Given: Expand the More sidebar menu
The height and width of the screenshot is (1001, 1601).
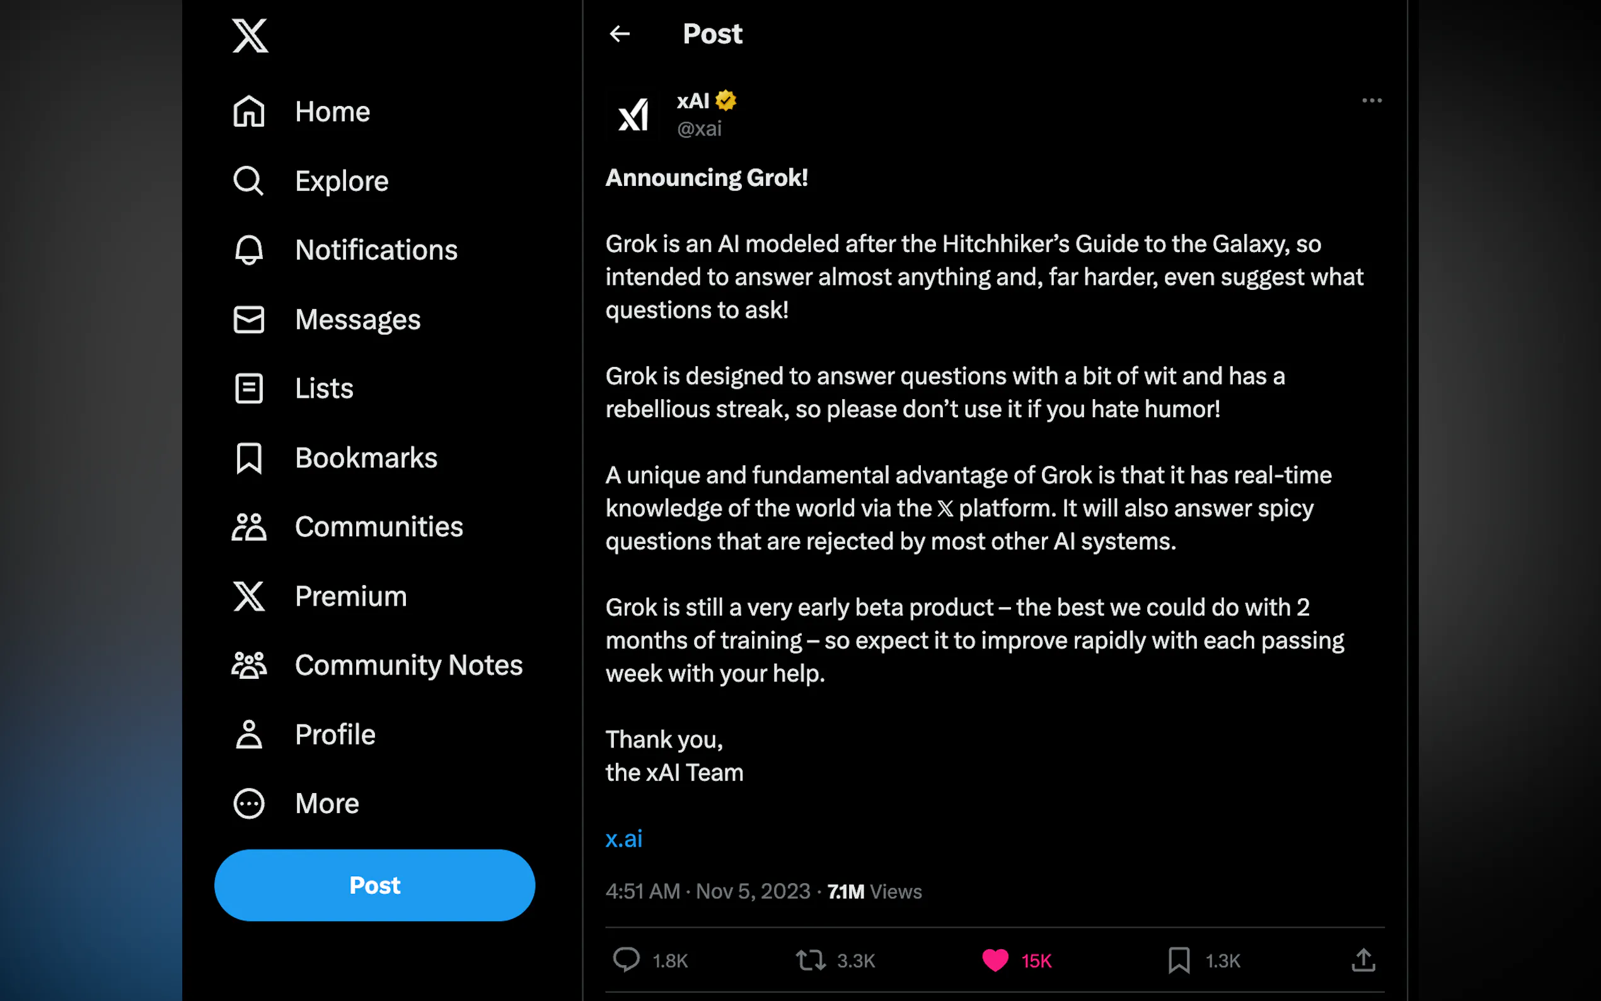Looking at the screenshot, I should coord(249,803).
